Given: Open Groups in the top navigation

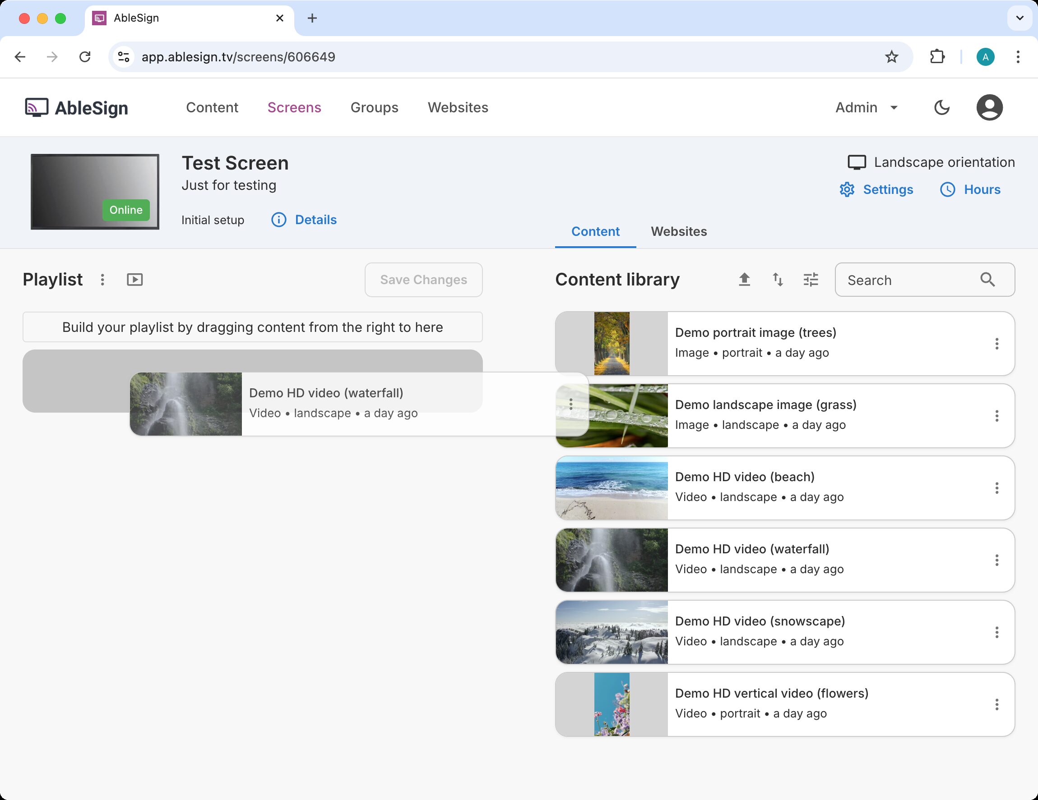Looking at the screenshot, I should click(x=374, y=107).
